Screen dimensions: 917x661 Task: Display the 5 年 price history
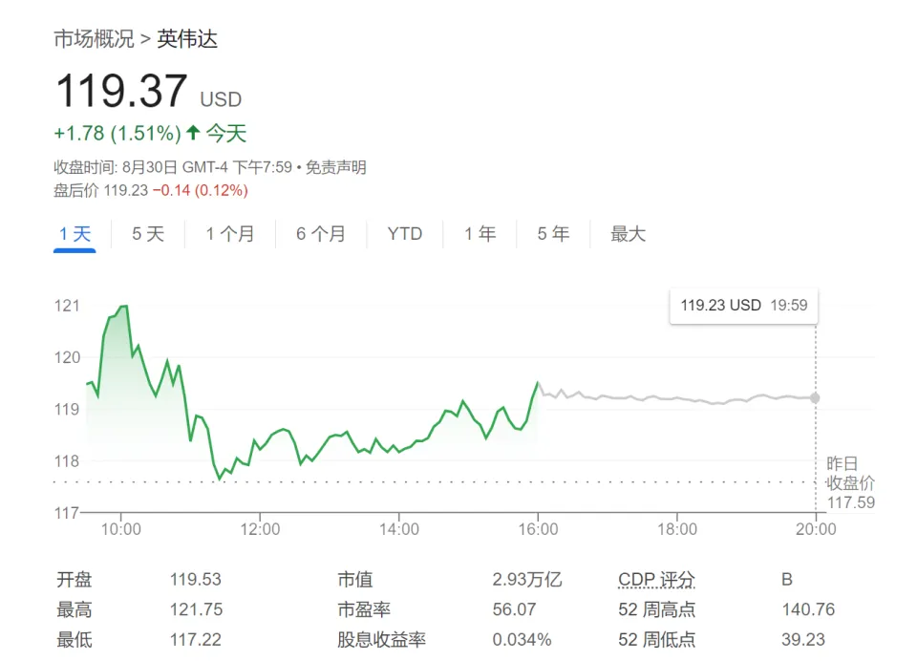tap(553, 234)
